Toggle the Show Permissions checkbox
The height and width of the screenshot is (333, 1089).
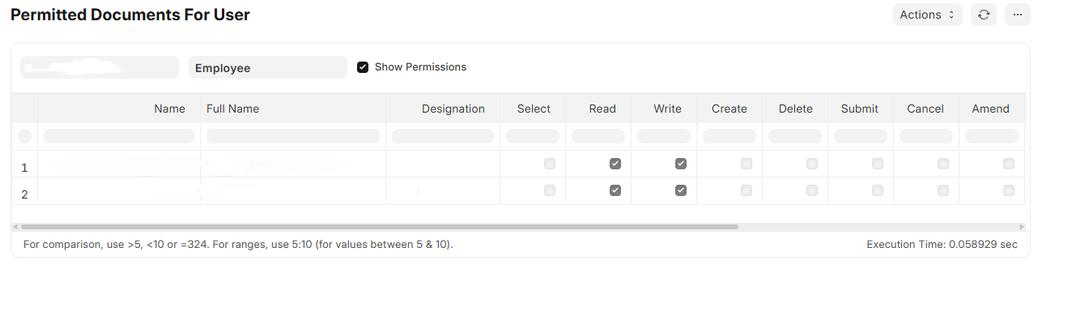point(363,67)
